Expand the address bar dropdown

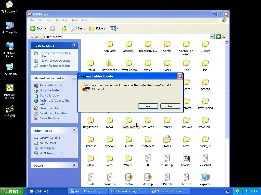212,37
